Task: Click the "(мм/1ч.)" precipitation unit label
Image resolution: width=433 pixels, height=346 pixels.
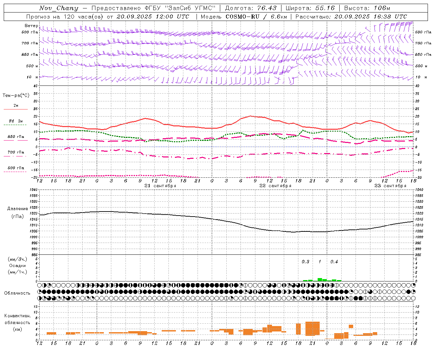Action: 18,272
